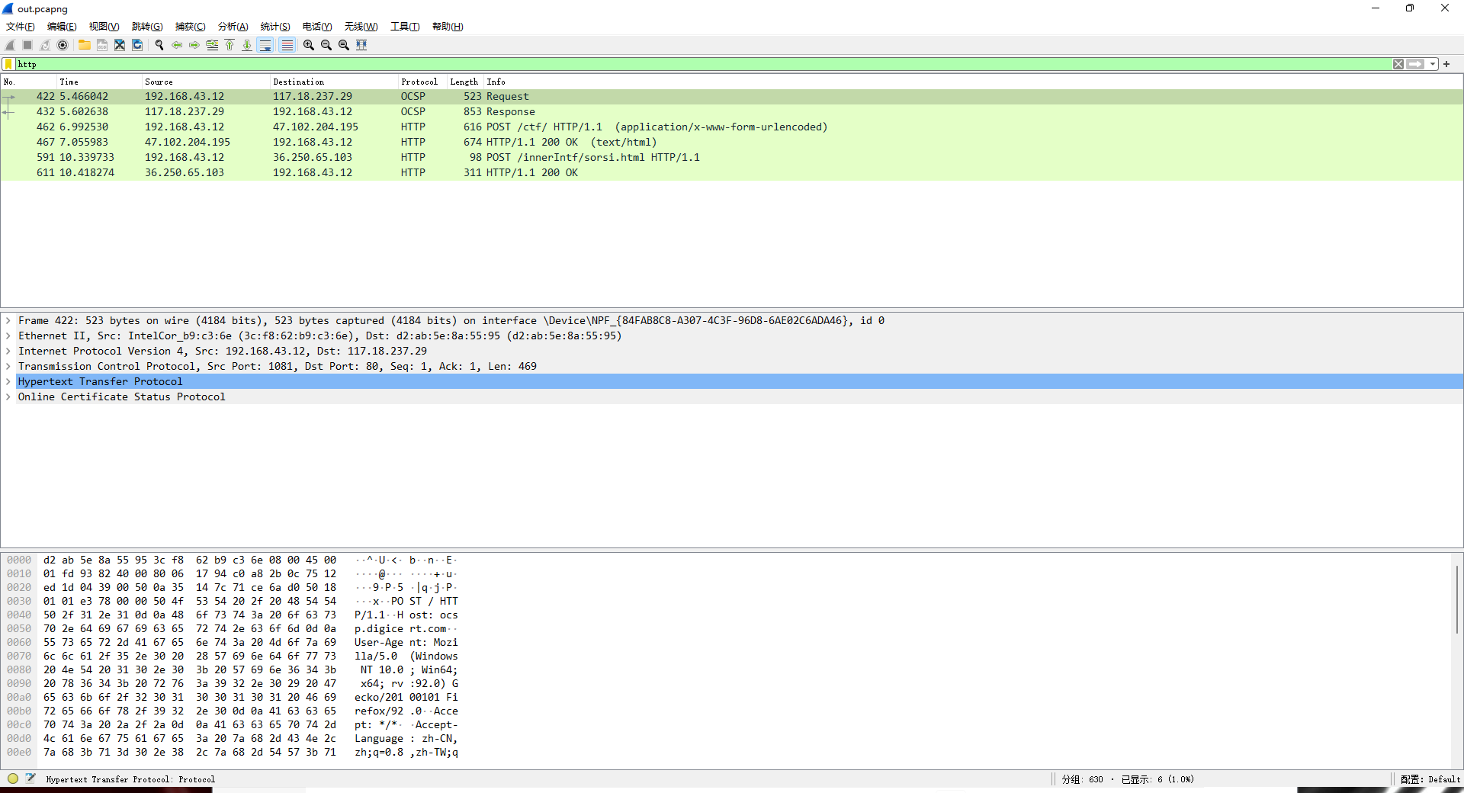Viewport: 1464px width, 793px height.
Task: Open display filter bookmarks
Action: pos(8,64)
